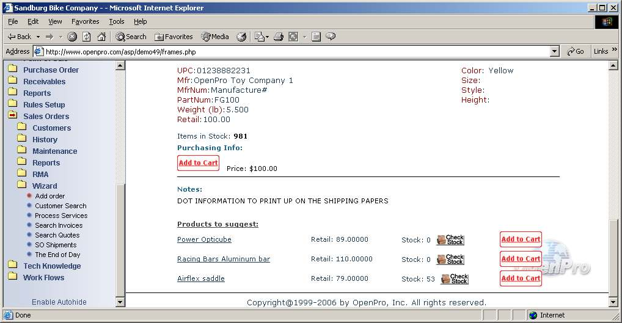
Task: Open the Tools menu
Action: pos(116,21)
